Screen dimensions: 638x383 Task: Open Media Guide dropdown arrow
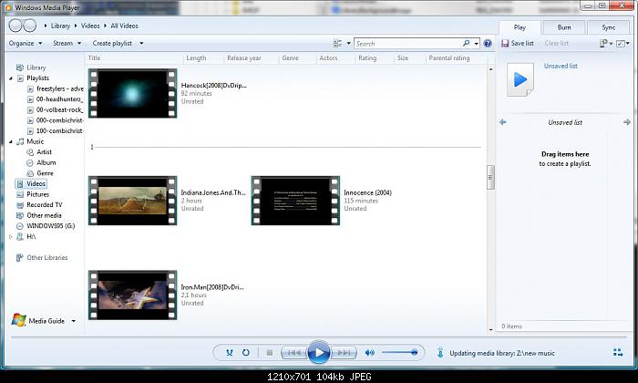coord(74,321)
